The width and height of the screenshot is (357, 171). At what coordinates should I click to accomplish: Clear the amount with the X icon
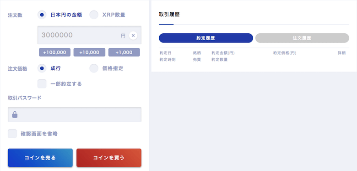point(133,36)
